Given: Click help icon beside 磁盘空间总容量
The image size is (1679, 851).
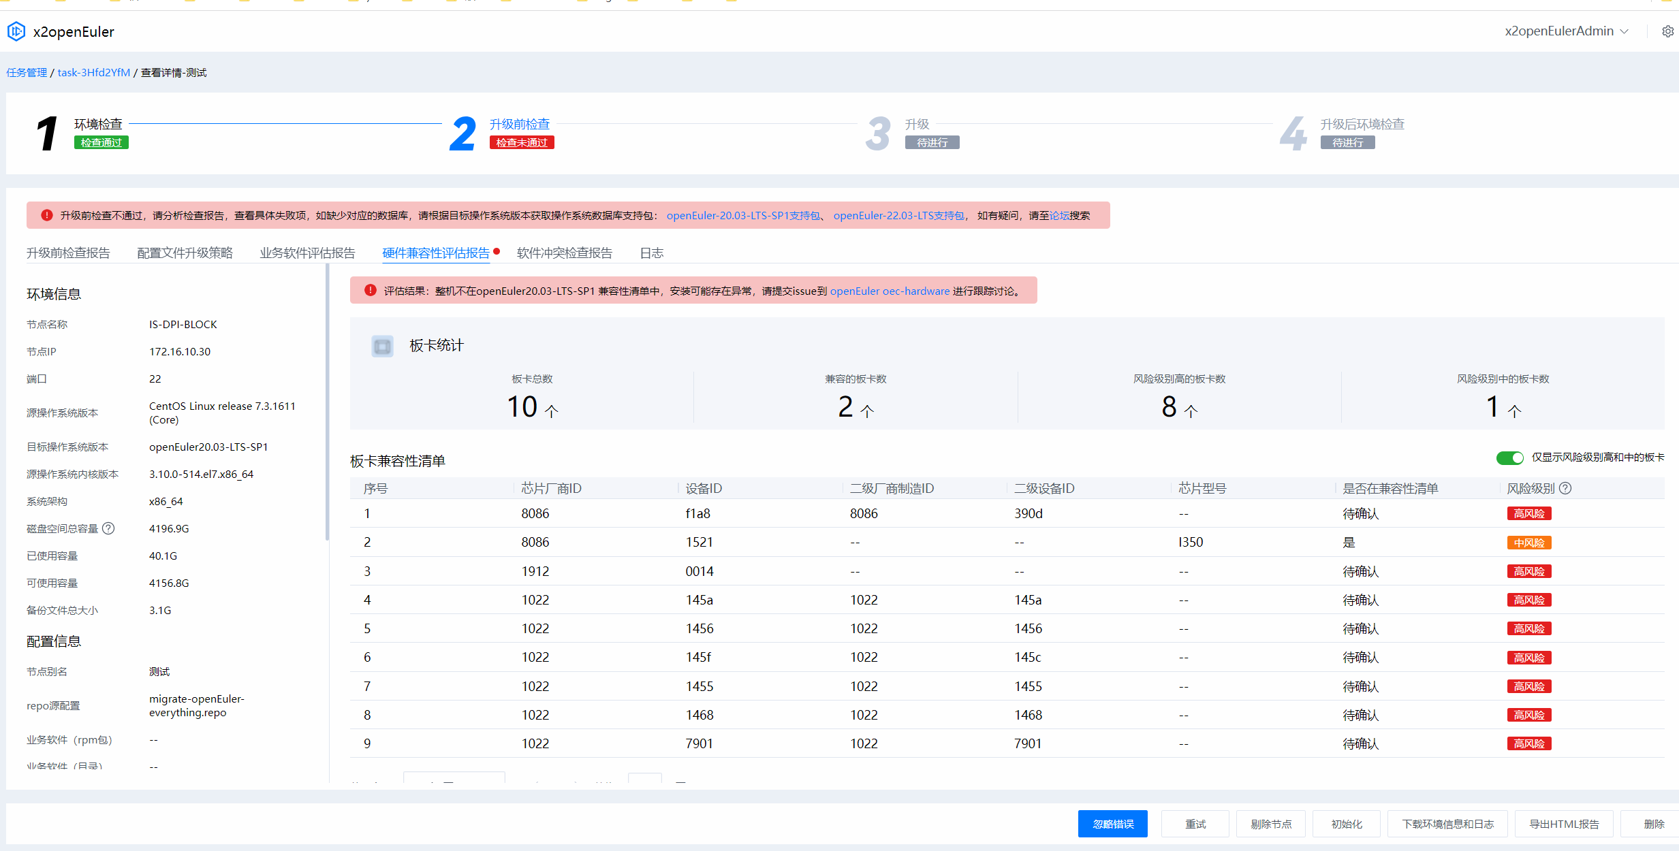Looking at the screenshot, I should coord(108,528).
